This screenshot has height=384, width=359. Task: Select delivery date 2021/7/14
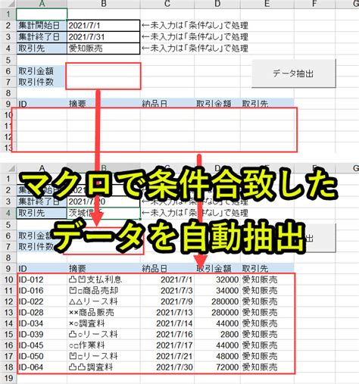click(x=167, y=323)
